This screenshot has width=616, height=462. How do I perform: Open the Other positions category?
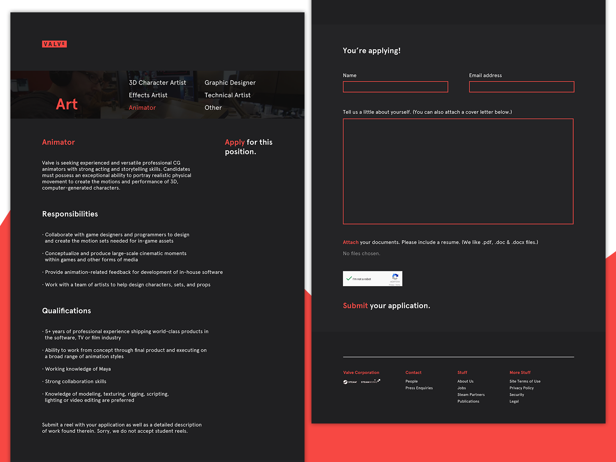pyautogui.click(x=213, y=108)
